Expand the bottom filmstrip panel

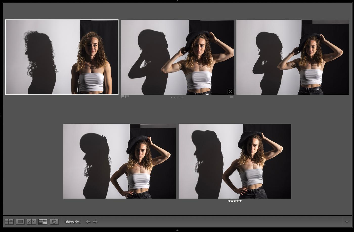(x=177, y=230)
